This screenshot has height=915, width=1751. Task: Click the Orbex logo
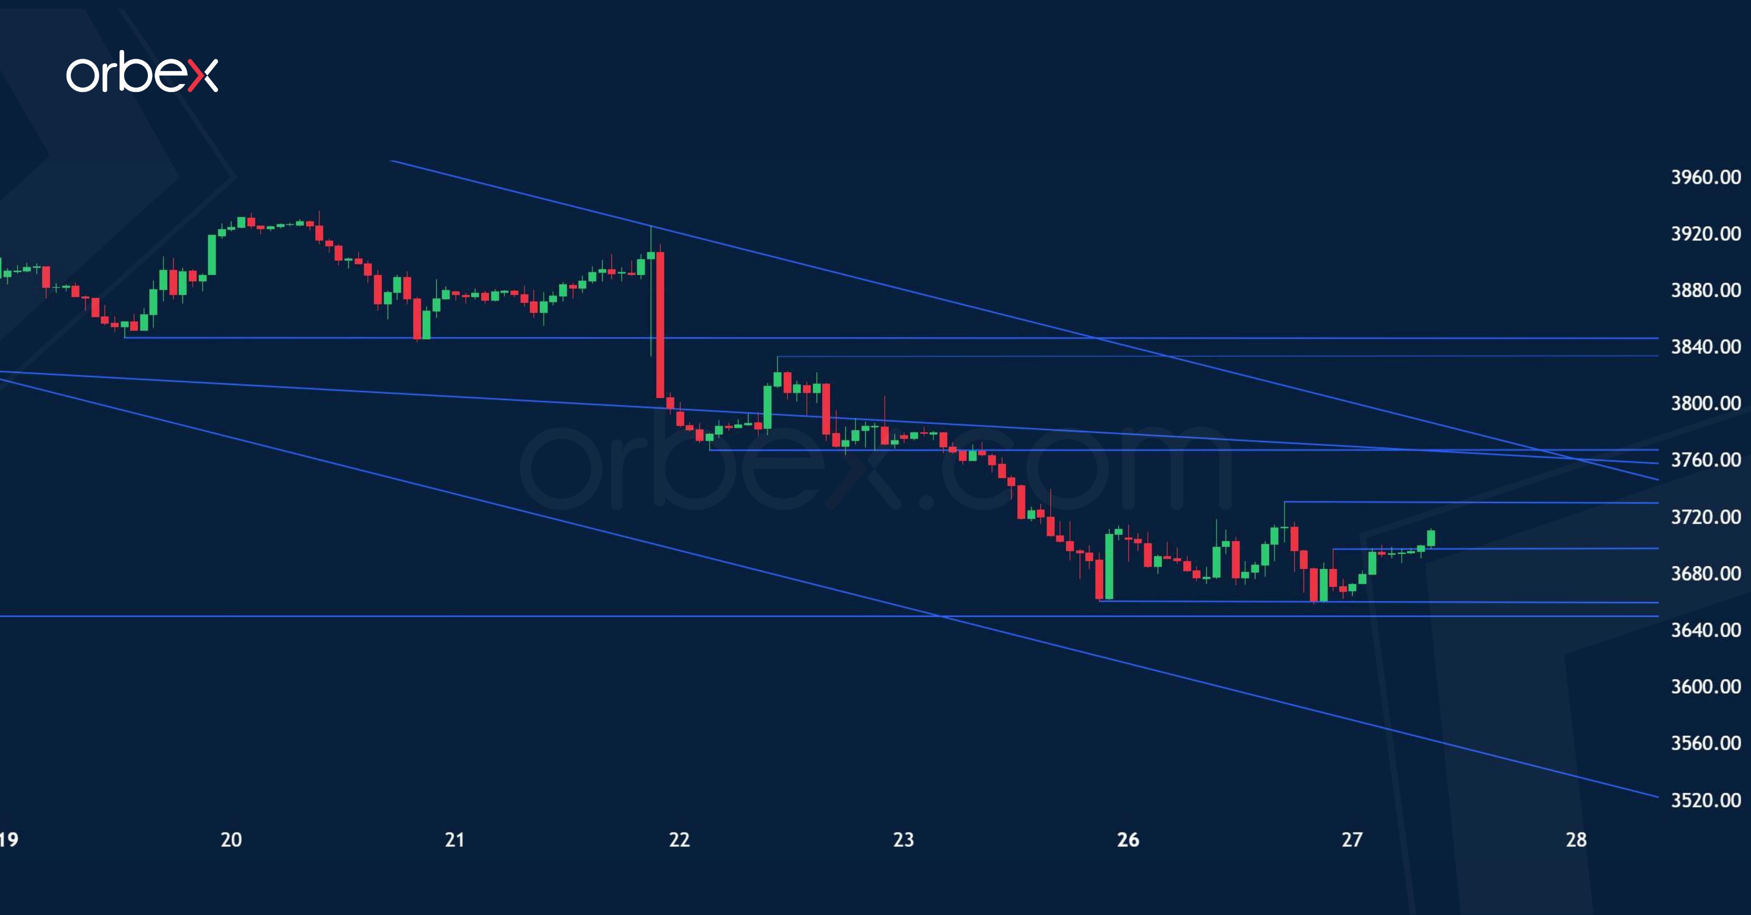[142, 72]
